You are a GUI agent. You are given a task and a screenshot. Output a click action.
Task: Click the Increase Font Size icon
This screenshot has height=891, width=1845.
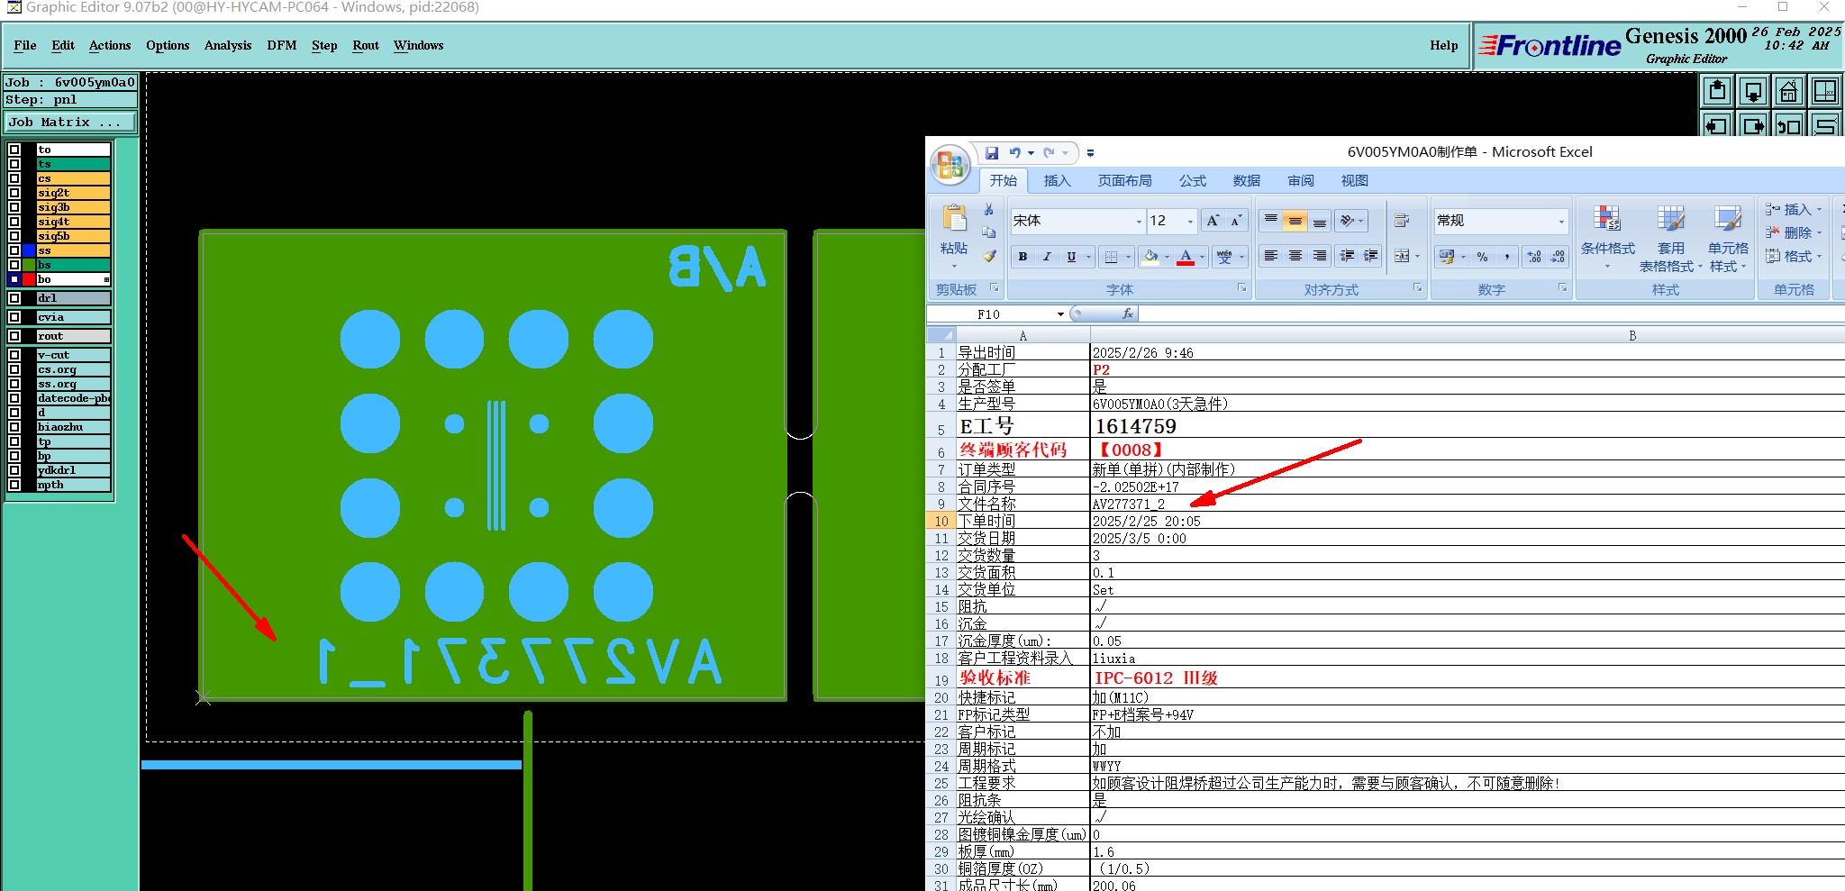point(1213,221)
